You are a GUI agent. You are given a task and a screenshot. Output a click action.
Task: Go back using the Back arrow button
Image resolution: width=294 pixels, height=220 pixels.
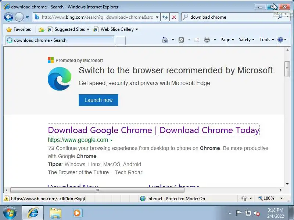click(x=8, y=17)
